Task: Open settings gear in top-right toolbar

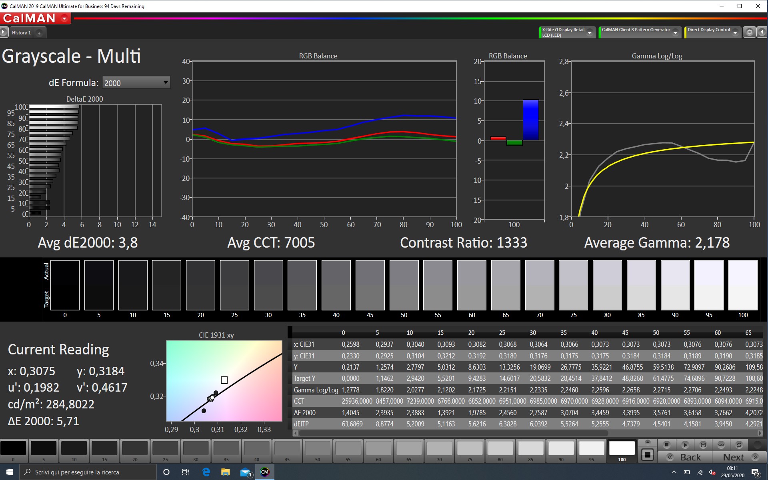Action: 750,32
